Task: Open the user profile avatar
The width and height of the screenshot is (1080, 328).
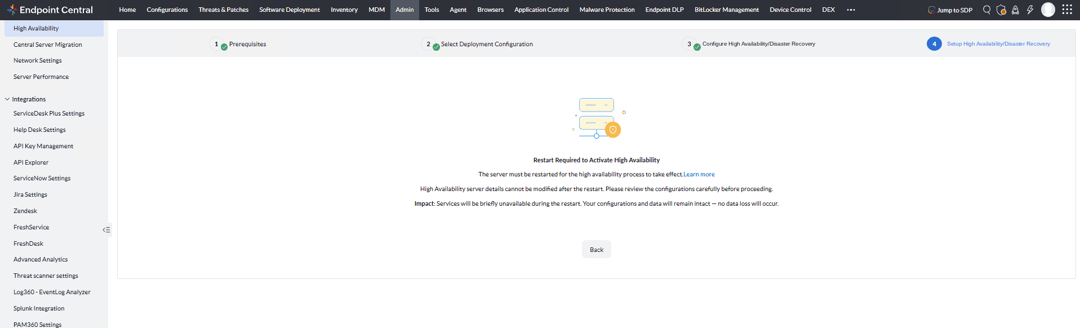Action: [x=1048, y=10]
